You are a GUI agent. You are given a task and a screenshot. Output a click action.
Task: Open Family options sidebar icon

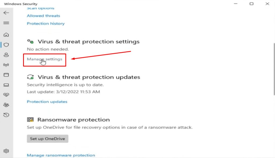(x=6, y=105)
